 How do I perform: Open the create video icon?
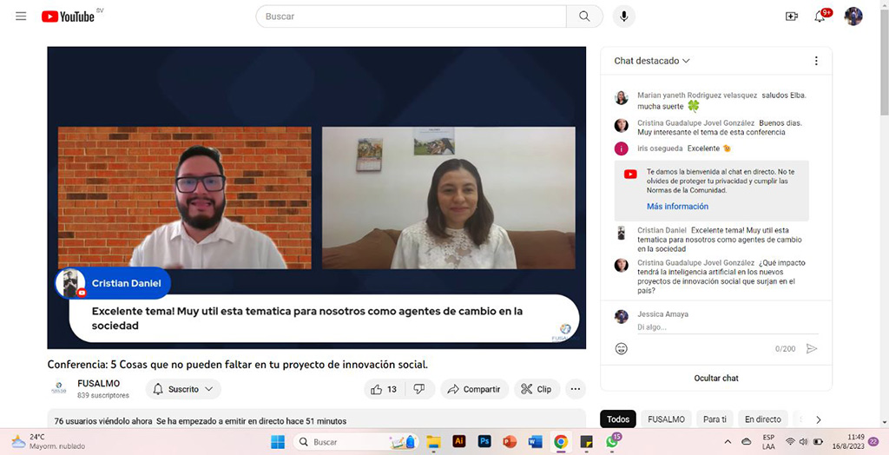tap(791, 16)
